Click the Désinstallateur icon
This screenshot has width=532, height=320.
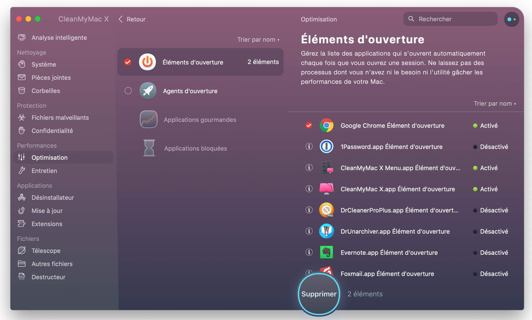tap(22, 198)
